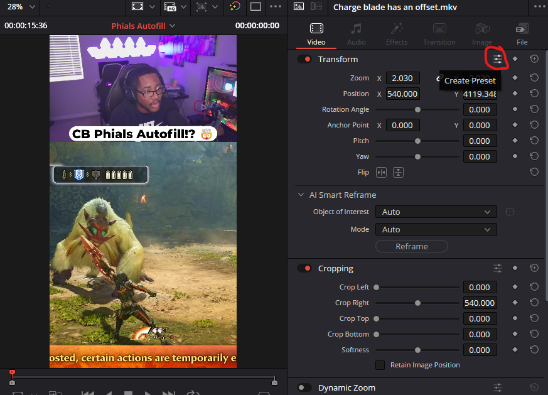This screenshot has height=395, width=548.
Task: Toggle Flip vertical
Action: 398,172
